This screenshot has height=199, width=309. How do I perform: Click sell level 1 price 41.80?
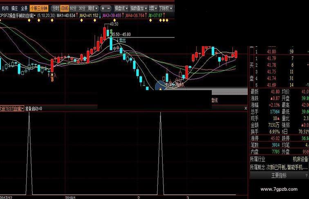point(271,52)
